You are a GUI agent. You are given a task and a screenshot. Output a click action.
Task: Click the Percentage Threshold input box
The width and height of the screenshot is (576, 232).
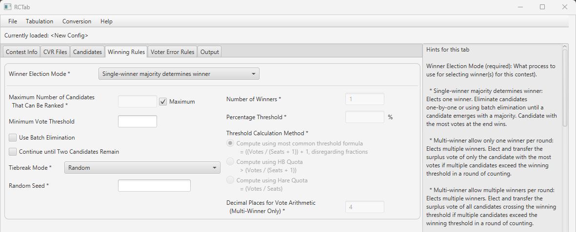365,117
